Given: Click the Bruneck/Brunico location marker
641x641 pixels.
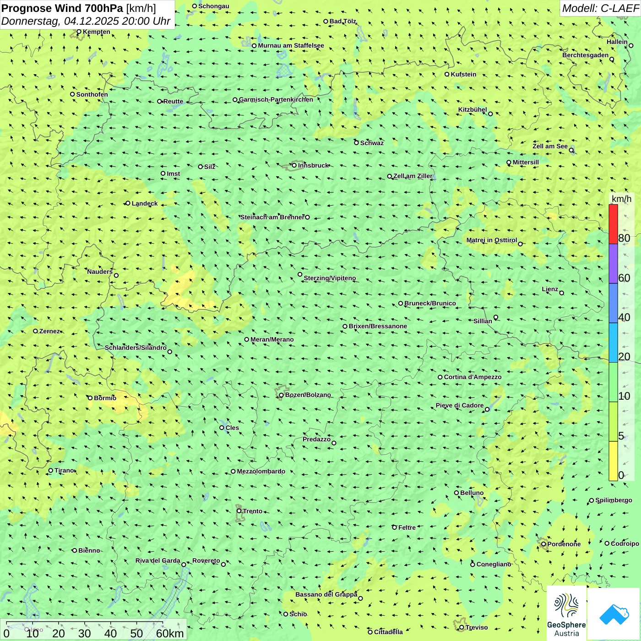Looking at the screenshot, I should pos(401,304).
